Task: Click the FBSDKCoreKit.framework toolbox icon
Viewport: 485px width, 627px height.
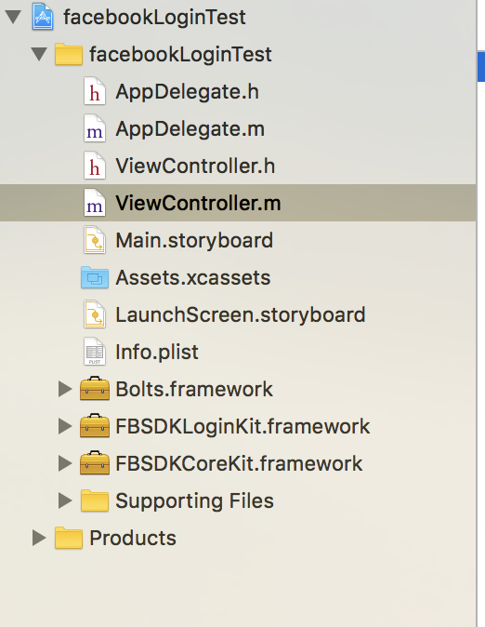Action: 95,463
